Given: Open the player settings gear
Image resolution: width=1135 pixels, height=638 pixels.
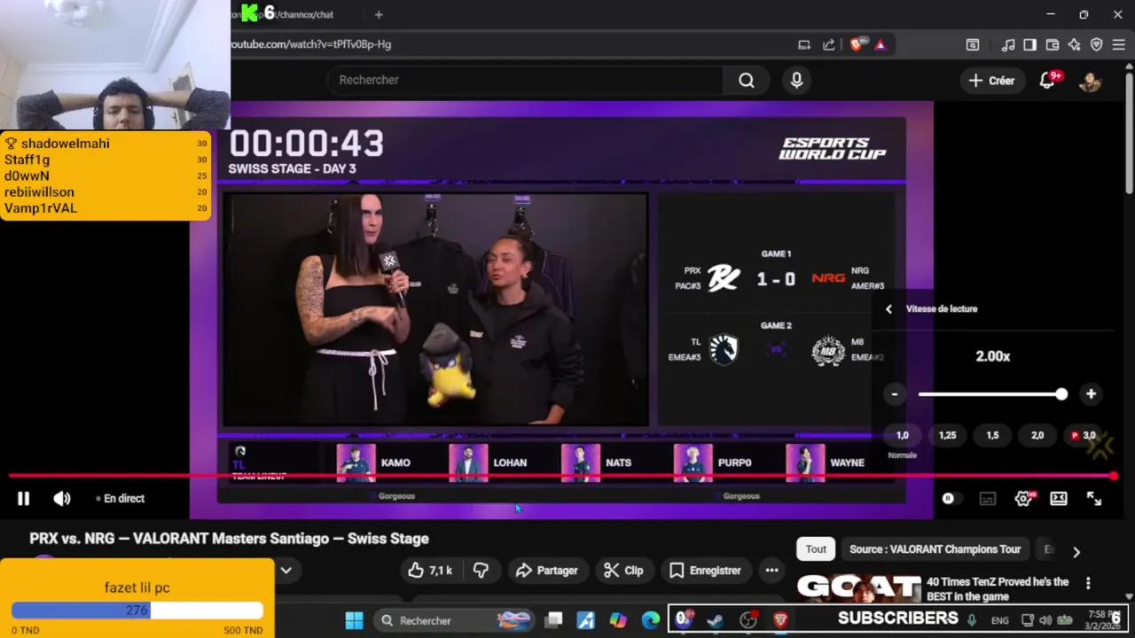Looking at the screenshot, I should [x=1023, y=499].
